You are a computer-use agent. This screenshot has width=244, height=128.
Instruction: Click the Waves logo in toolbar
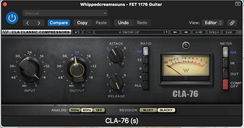[6, 32]
